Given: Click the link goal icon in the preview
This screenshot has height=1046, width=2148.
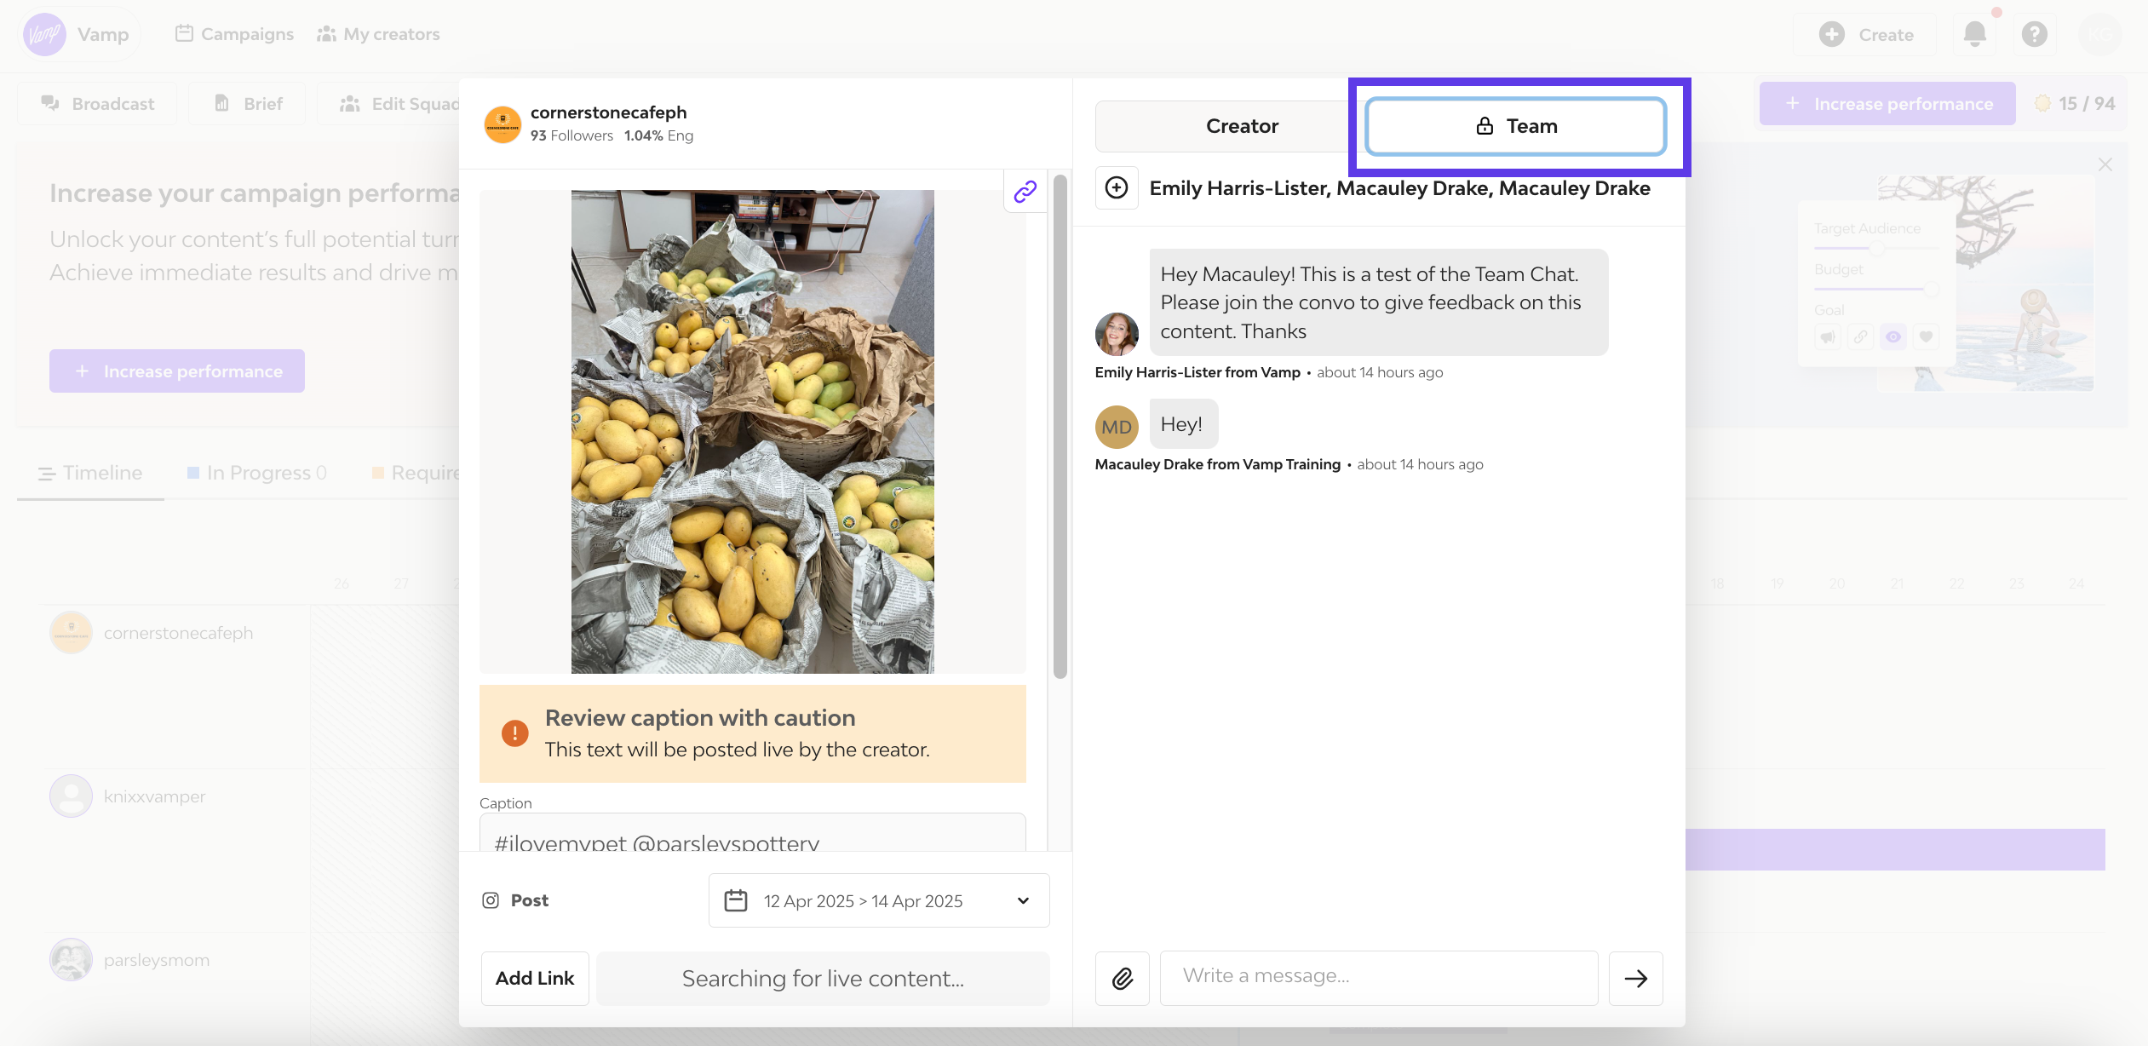Looking at the screenshot, I should [x=1860, y=336].
